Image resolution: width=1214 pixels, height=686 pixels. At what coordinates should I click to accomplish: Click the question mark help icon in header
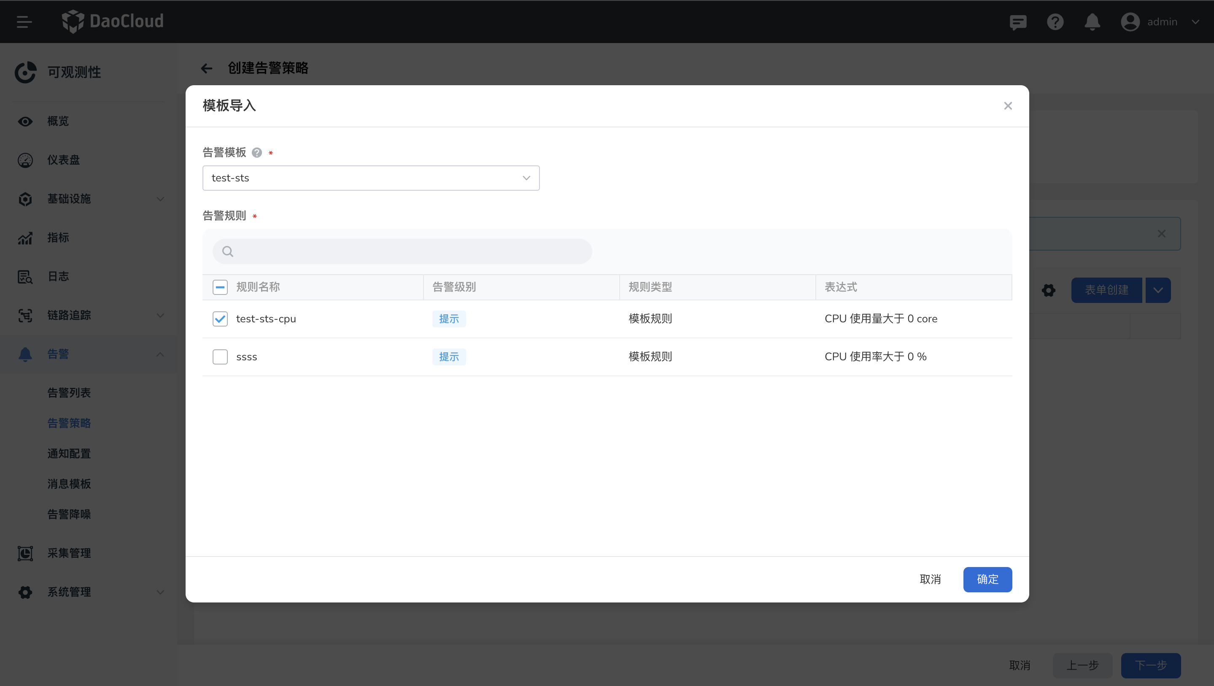click(1055, 22)
